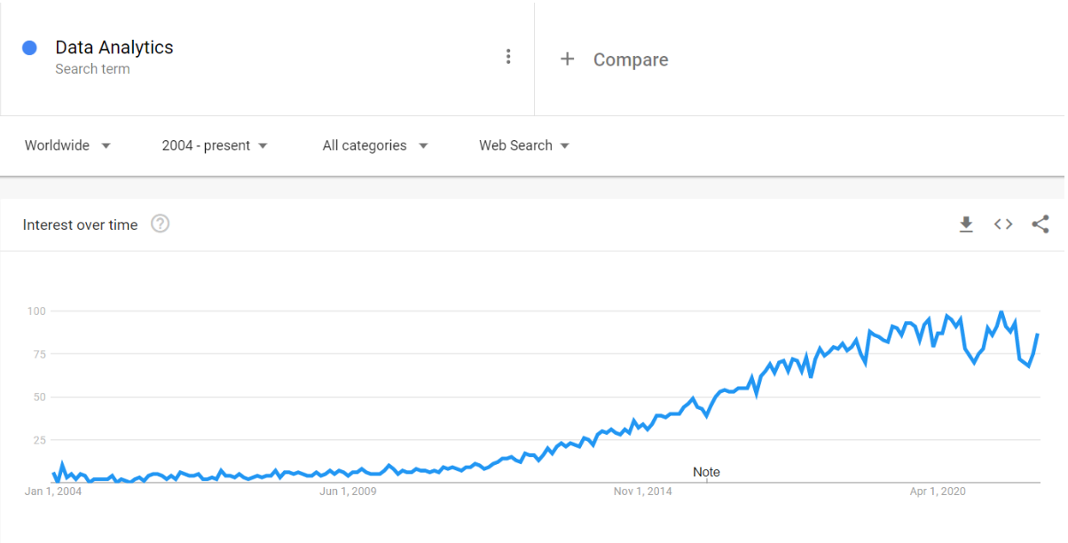Click the Apr 1, 2020 axis label
Screen dimensions: 1068x543
(938, 491)
